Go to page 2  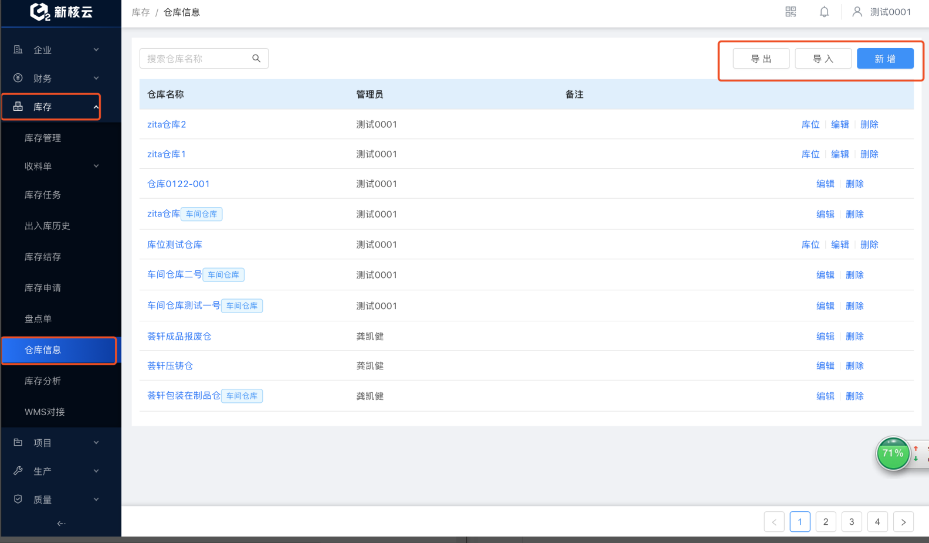pos(826,522)
